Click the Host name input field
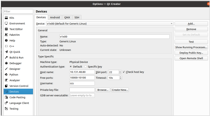Screen dimensions: 210x116 tap(82, 72)
